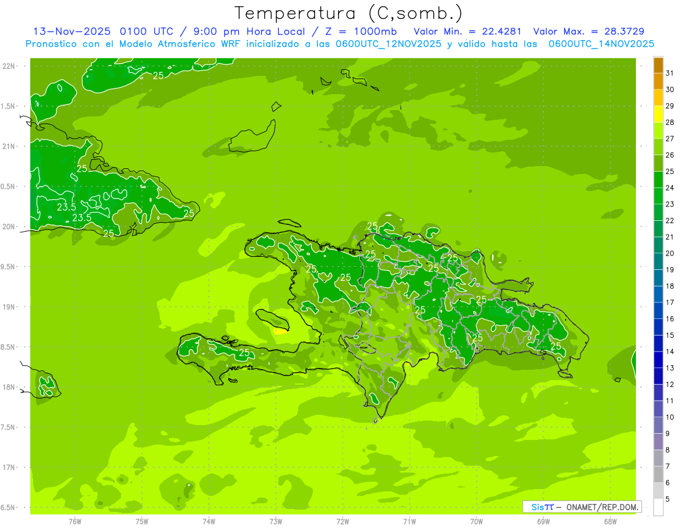This screenshot has width=685, height=529.
Task: Select the '13-Nov-2025' date text
Action: point(72,31)
